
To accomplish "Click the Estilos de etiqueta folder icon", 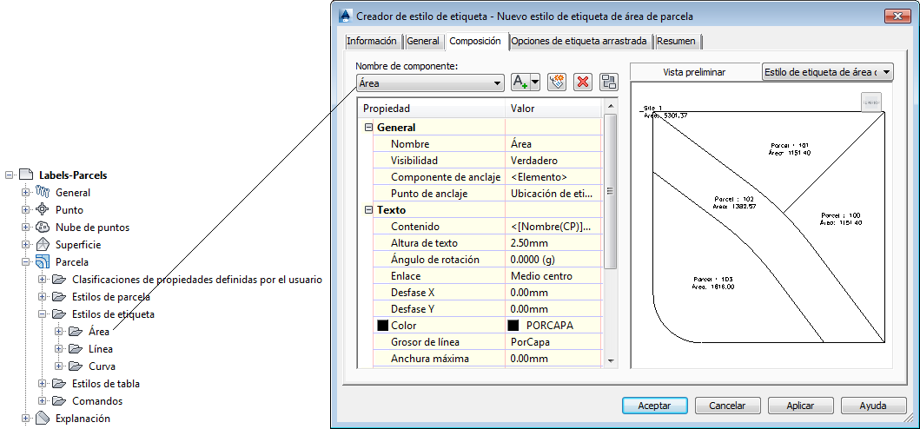I will point(59,314).
